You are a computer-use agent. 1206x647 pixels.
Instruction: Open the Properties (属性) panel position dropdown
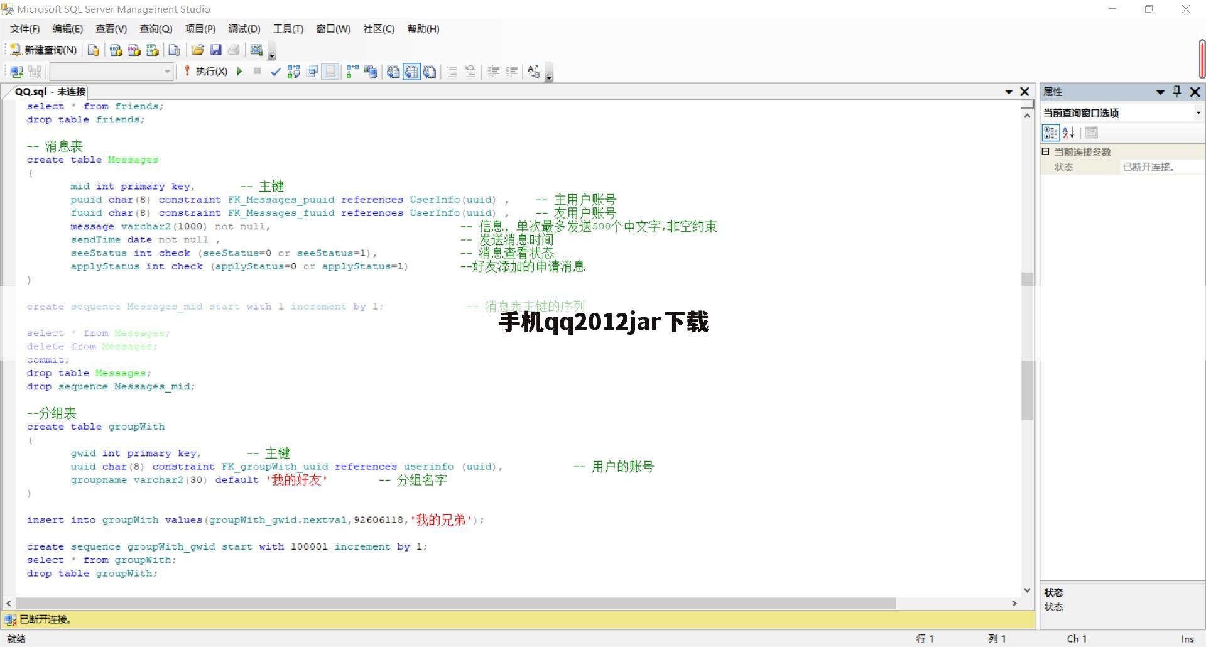[1160, 92]
